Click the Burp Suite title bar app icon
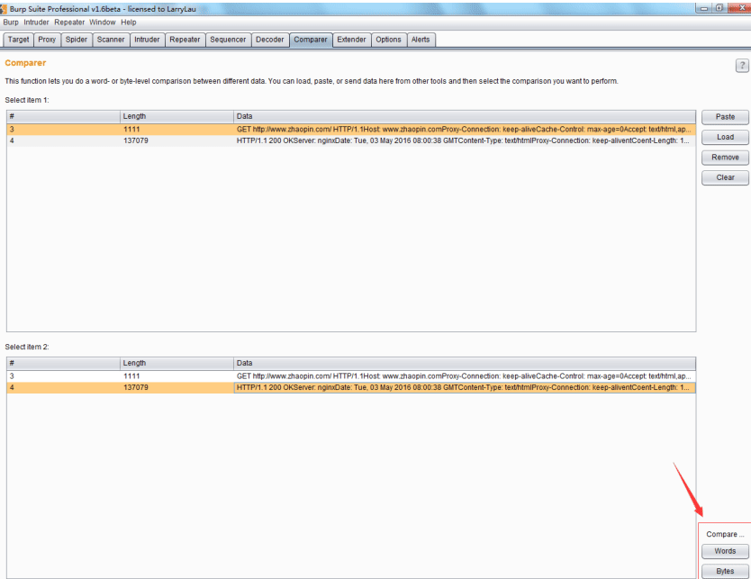Screen dimensions: 751x579 (4, 8)
